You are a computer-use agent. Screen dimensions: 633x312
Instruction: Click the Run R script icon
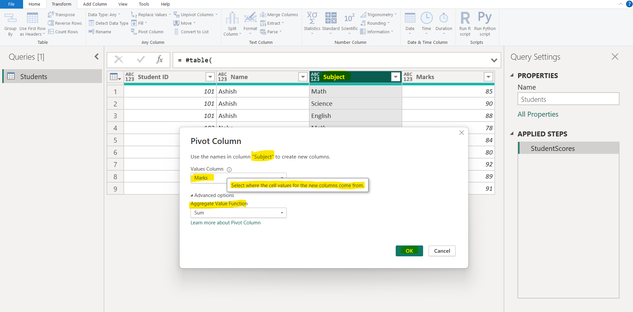465,18
